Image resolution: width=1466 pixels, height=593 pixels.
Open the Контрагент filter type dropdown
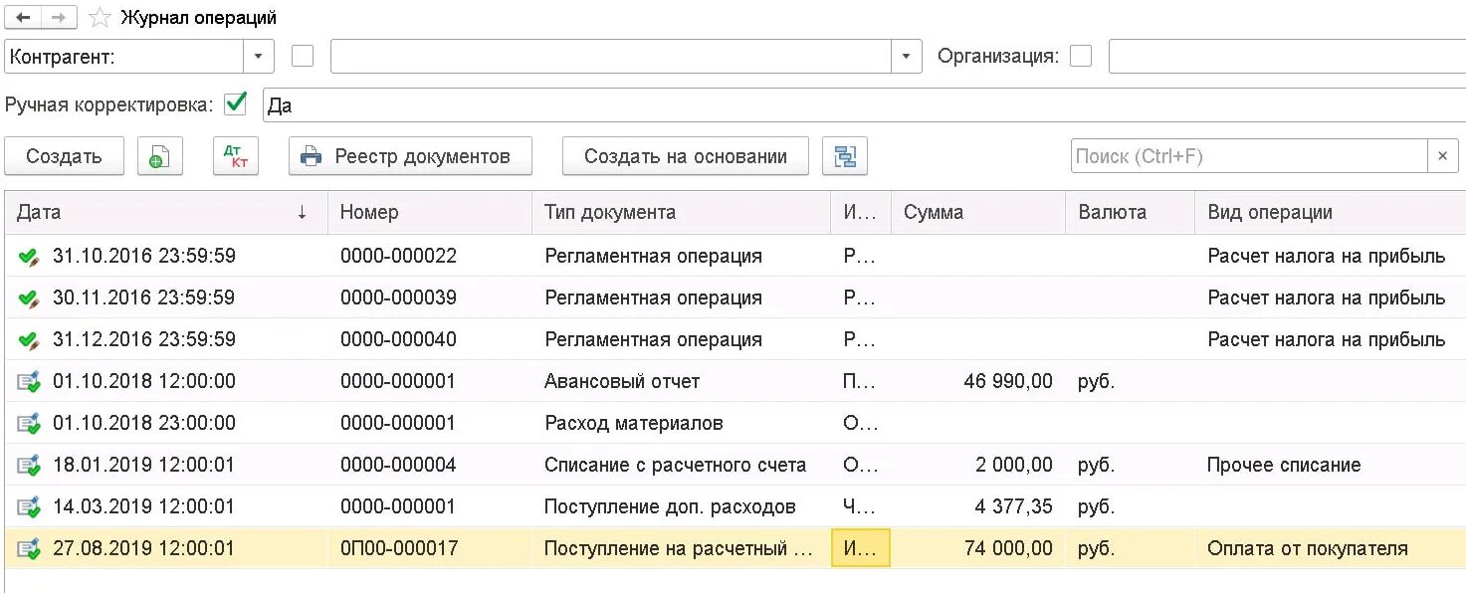click(x=259, y=57)
